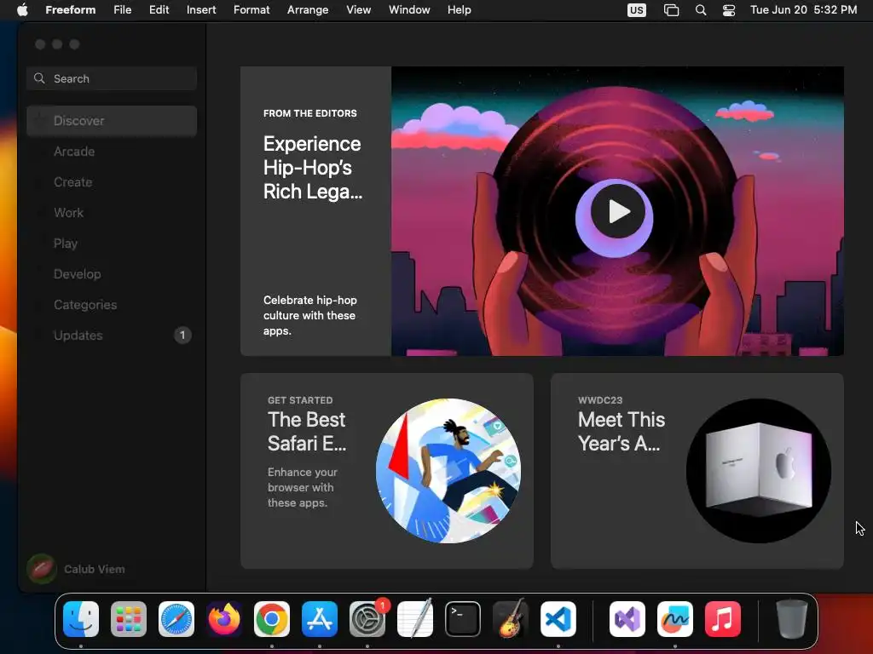Open Control Center in menu bar
Viewport: 873px width, 654px height.
tap(729, 10)
